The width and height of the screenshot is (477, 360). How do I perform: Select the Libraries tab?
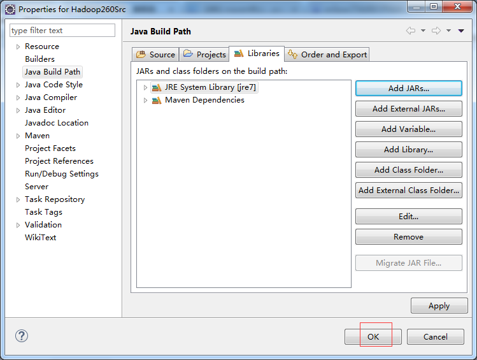point(257,54)
